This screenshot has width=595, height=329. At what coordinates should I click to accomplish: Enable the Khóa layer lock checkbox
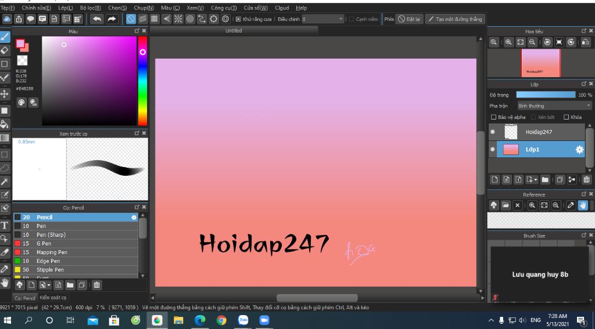point(566,117)
